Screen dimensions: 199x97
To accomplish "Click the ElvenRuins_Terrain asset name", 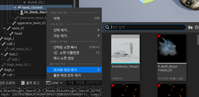I will coord(125,67).
